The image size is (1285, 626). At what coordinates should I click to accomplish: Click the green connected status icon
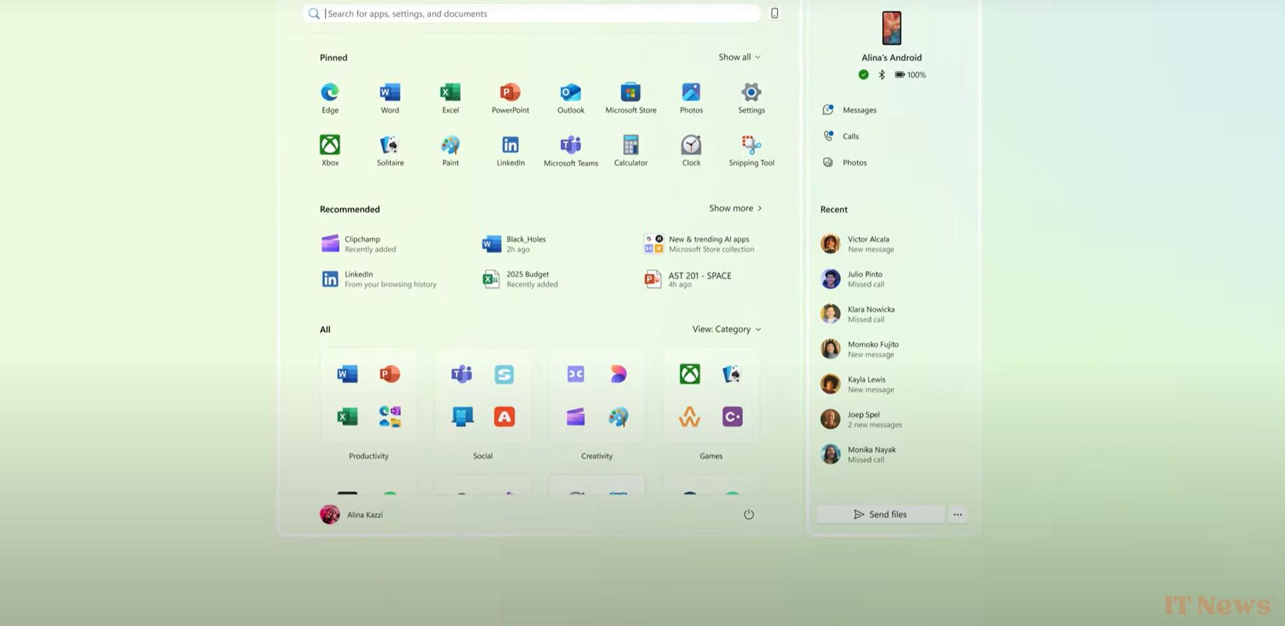[x=863, y=75]
